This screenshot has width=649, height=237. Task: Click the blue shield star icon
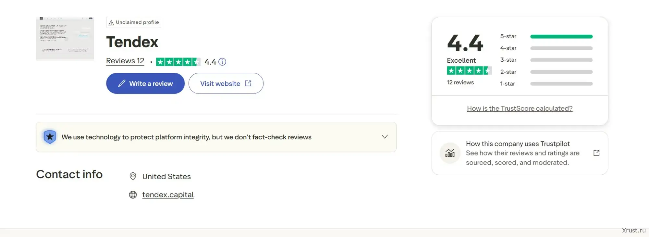tap(50, 137)
